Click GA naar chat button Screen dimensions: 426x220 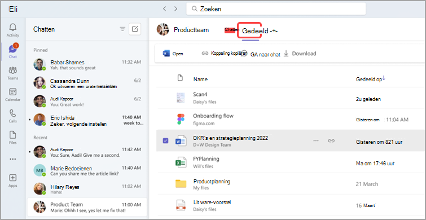point(261,54)
